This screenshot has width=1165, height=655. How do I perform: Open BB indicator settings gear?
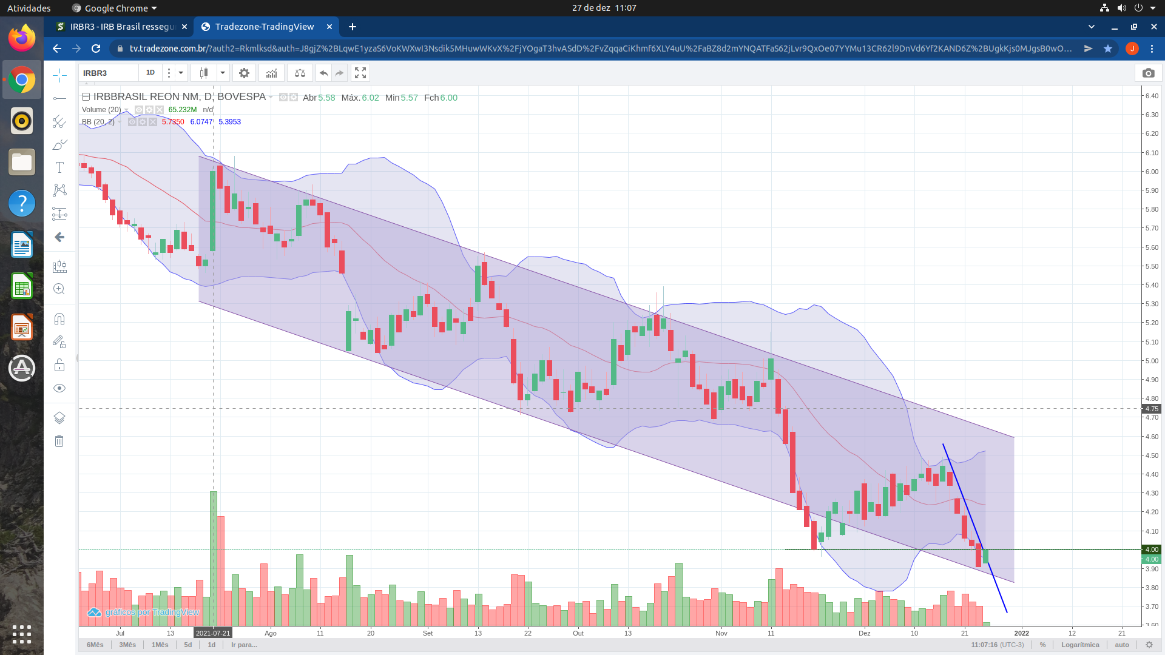coord(143,122)
